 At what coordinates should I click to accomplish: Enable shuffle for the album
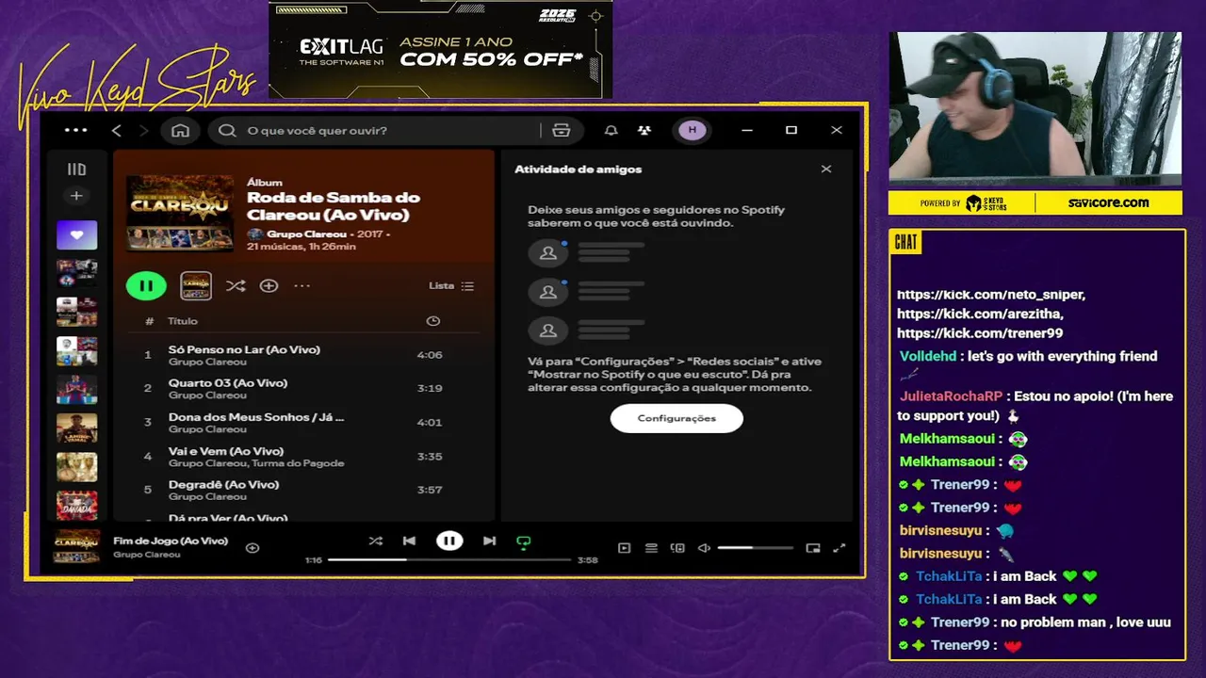coord(236,285)
